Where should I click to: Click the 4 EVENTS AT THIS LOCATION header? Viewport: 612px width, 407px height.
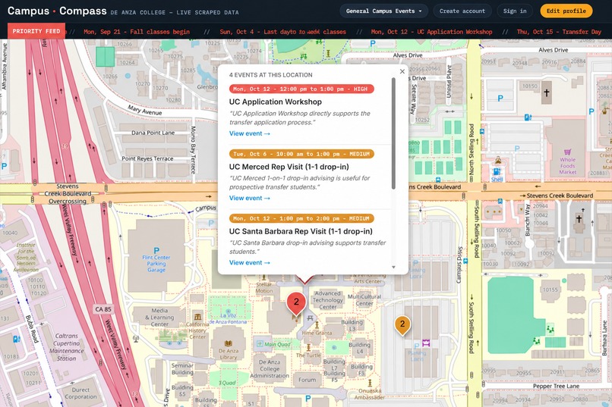click(271, 75)
